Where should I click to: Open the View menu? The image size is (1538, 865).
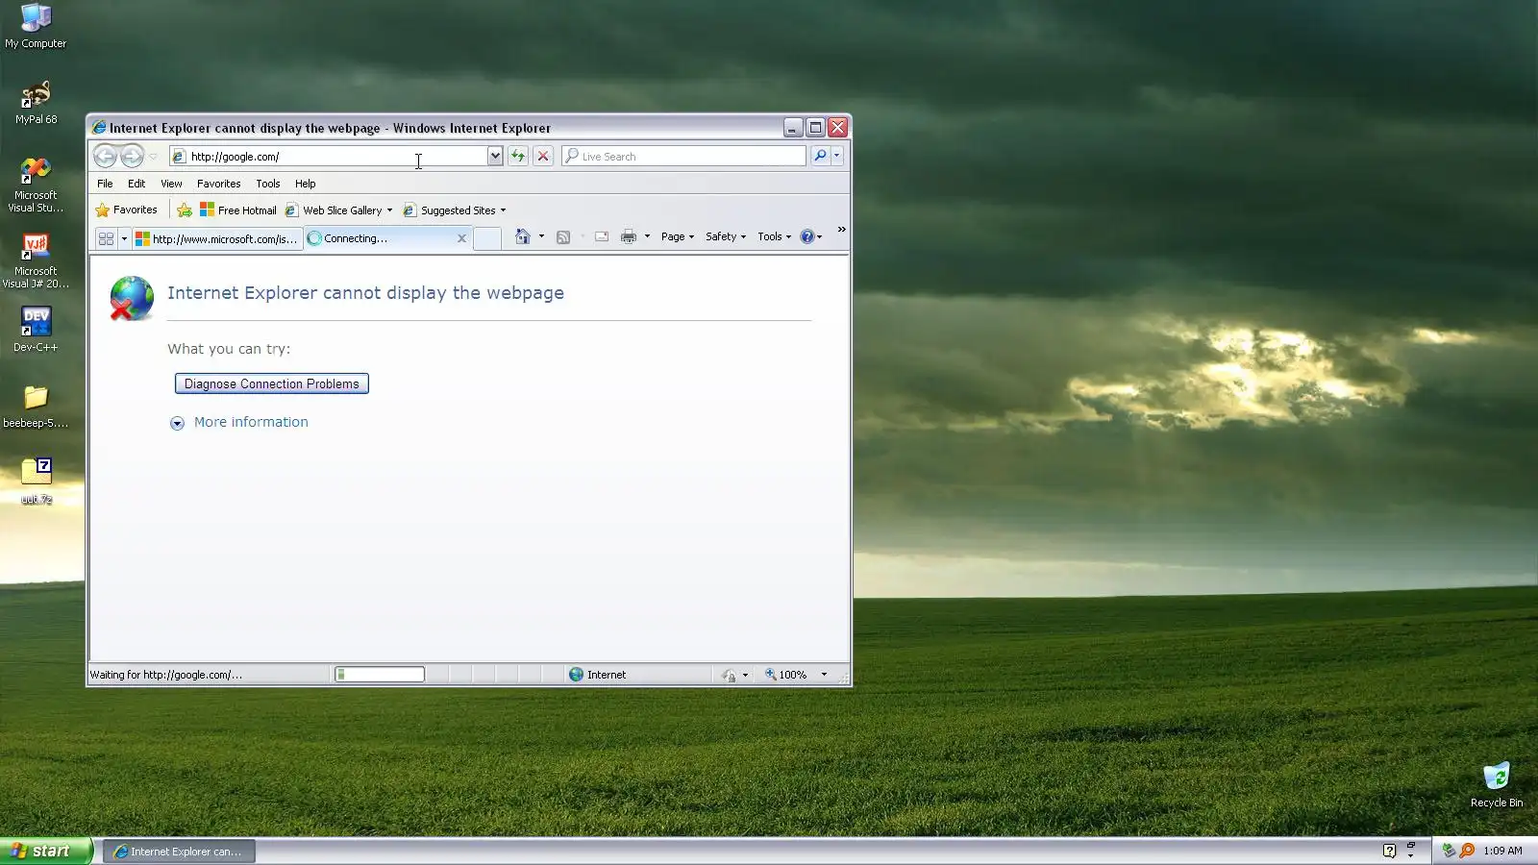[171, 184]
